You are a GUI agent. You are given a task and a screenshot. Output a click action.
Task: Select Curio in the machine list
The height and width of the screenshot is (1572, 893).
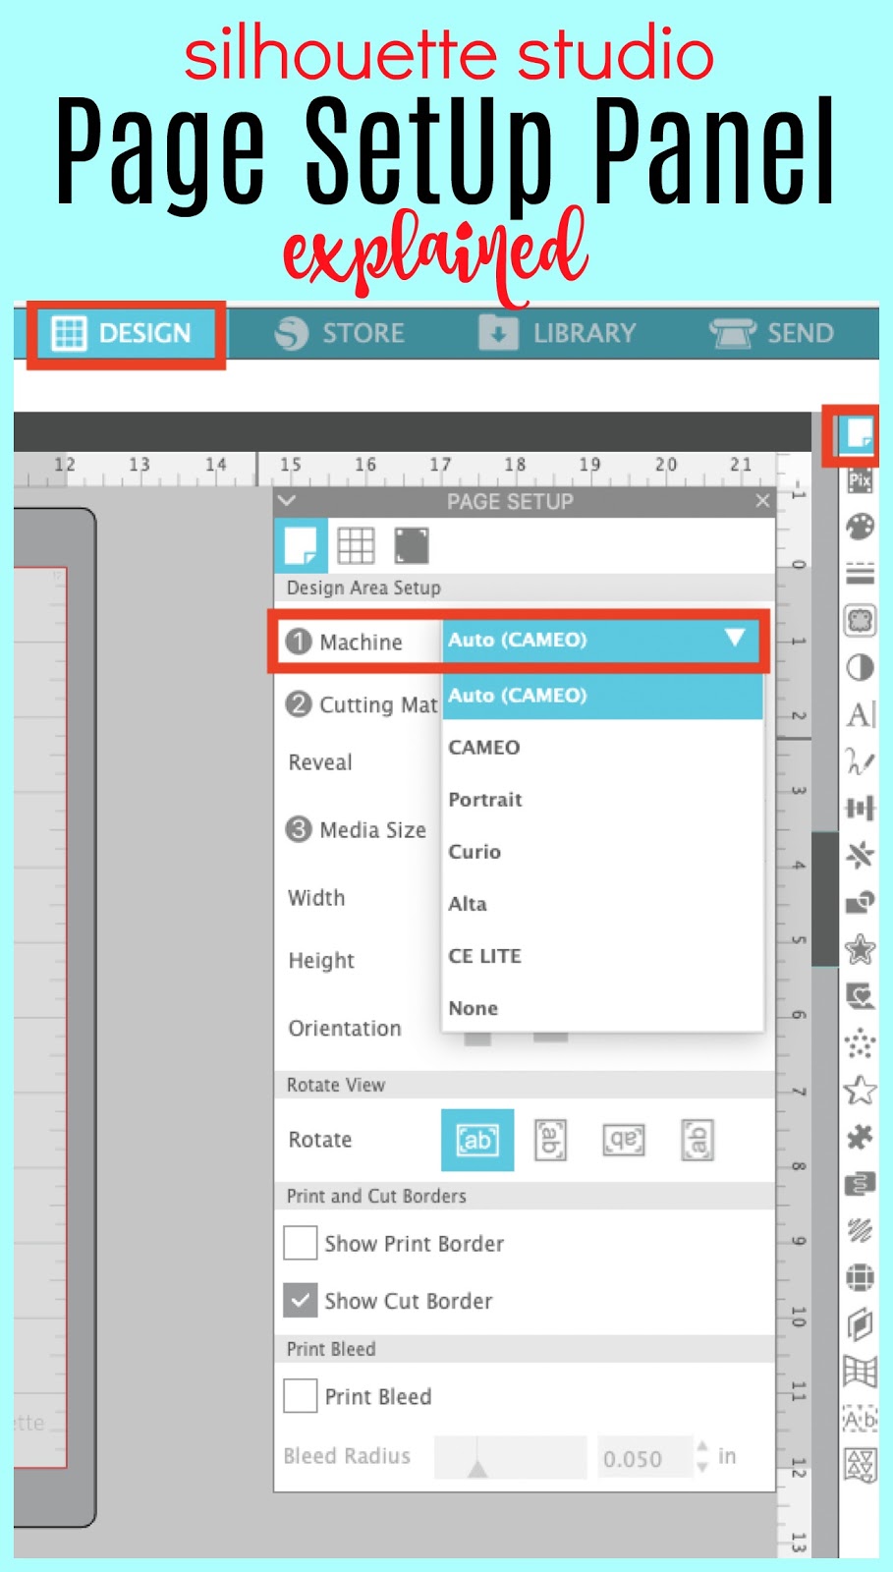602,851
